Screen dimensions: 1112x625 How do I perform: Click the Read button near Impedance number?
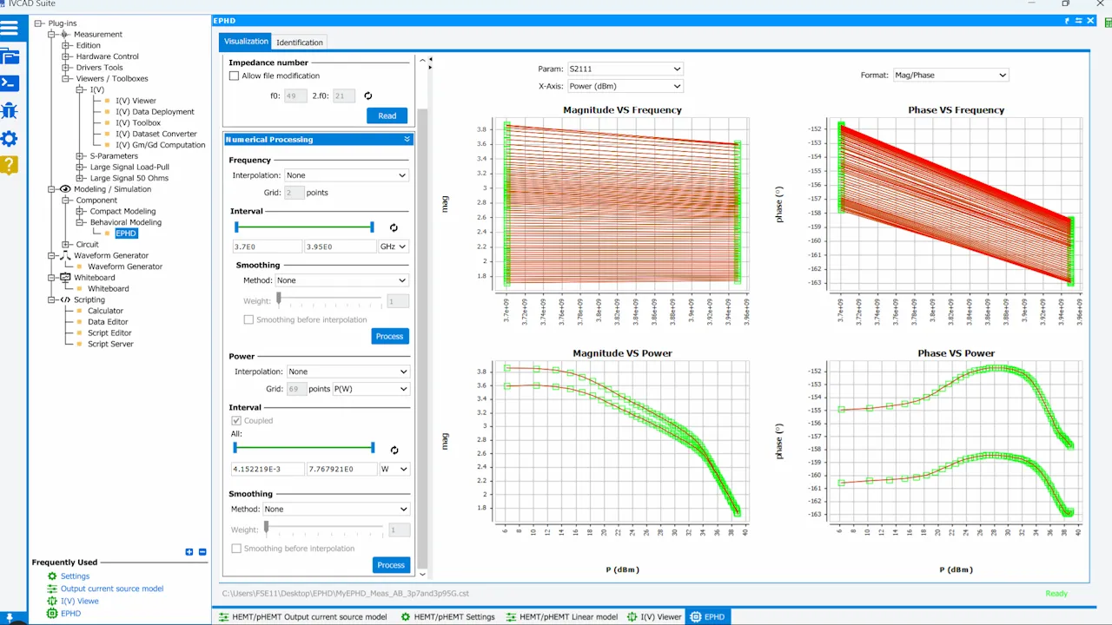click(x=386, y=115)
